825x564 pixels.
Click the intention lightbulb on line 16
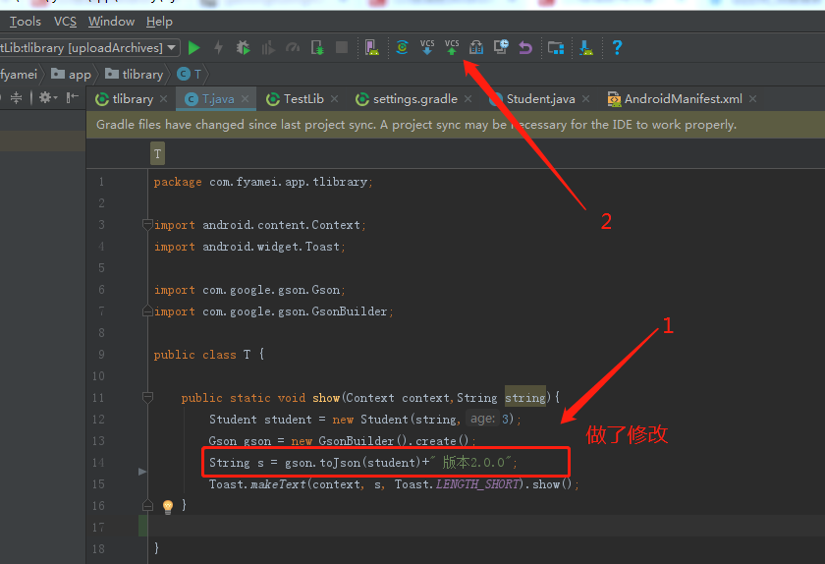tap(168, 507)
